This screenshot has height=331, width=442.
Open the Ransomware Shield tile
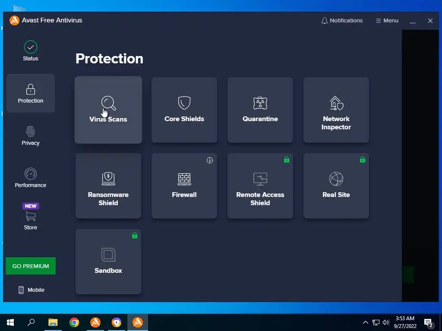pos(108,186)
